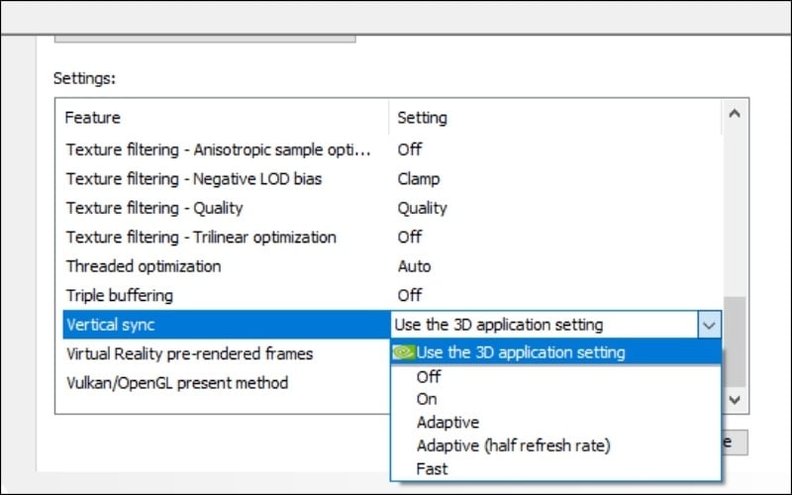
Task: Select Virtual Reality pre-rendered frames row
Action: (x=188, y=353)
